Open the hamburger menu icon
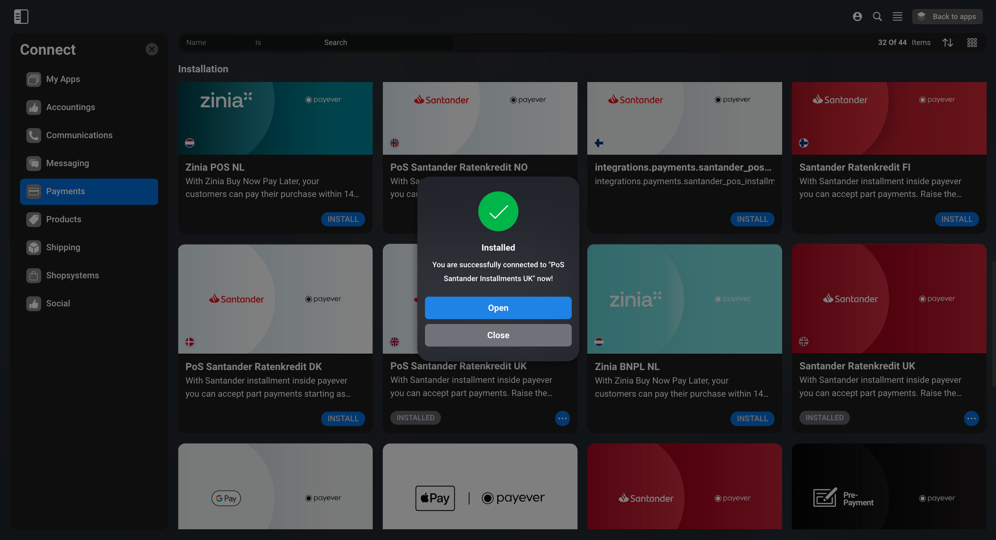Image resolution: width=996 pixels, height=540 pixels. tap(897, 16)
